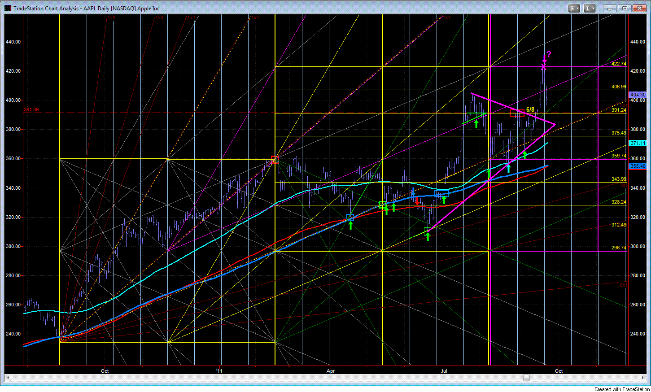Click the cyan up arrow below the August low
The image size is (651, 392).
click(508, 168)
